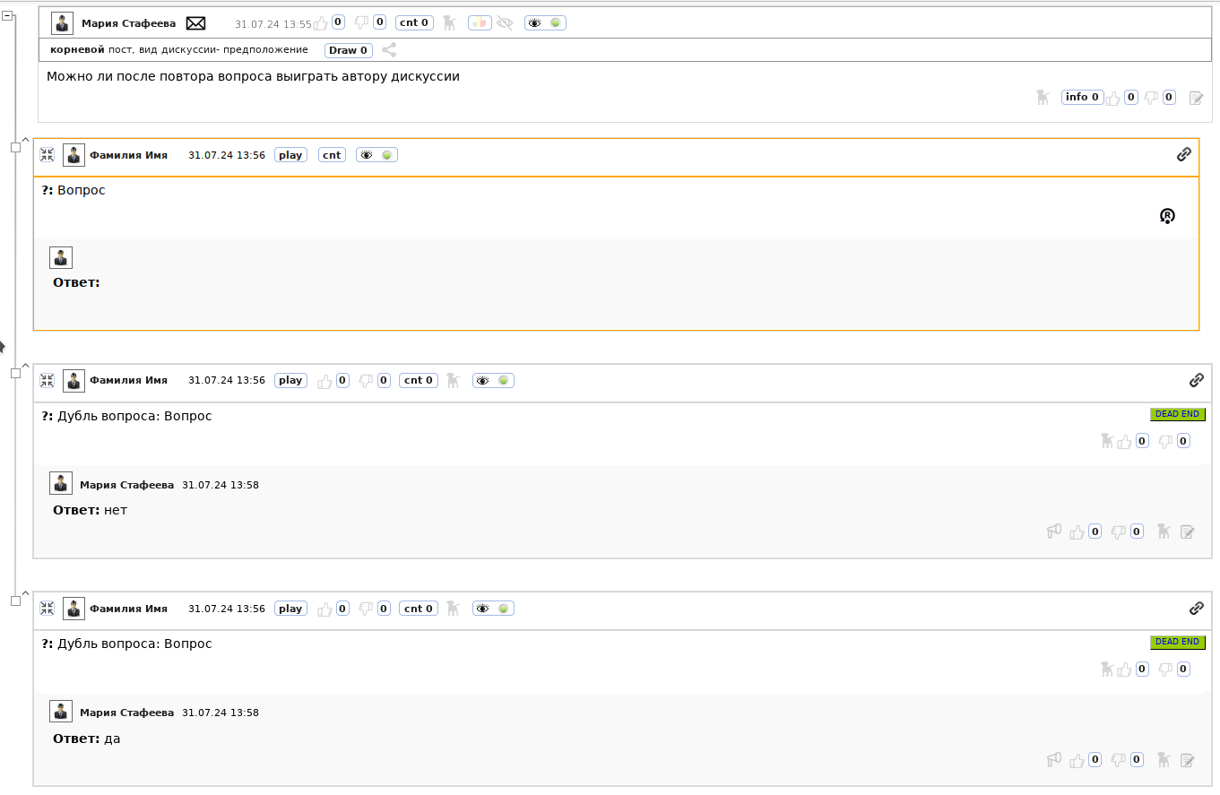Click cnt button in orange Вопрос post
The image size is (1220, 795).
pos(332,155)
